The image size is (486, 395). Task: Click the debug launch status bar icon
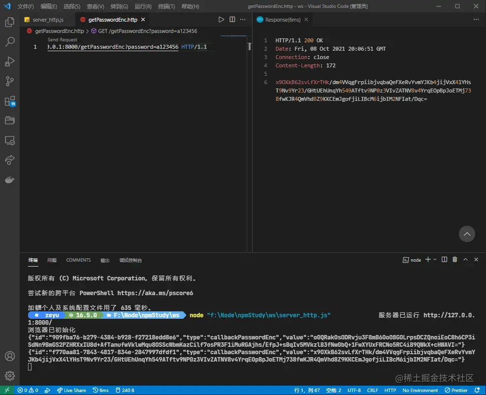48,391
